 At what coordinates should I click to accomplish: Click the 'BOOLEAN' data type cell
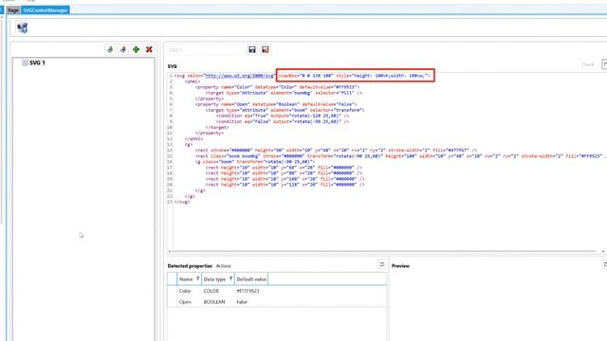click(x=214, y=301)
